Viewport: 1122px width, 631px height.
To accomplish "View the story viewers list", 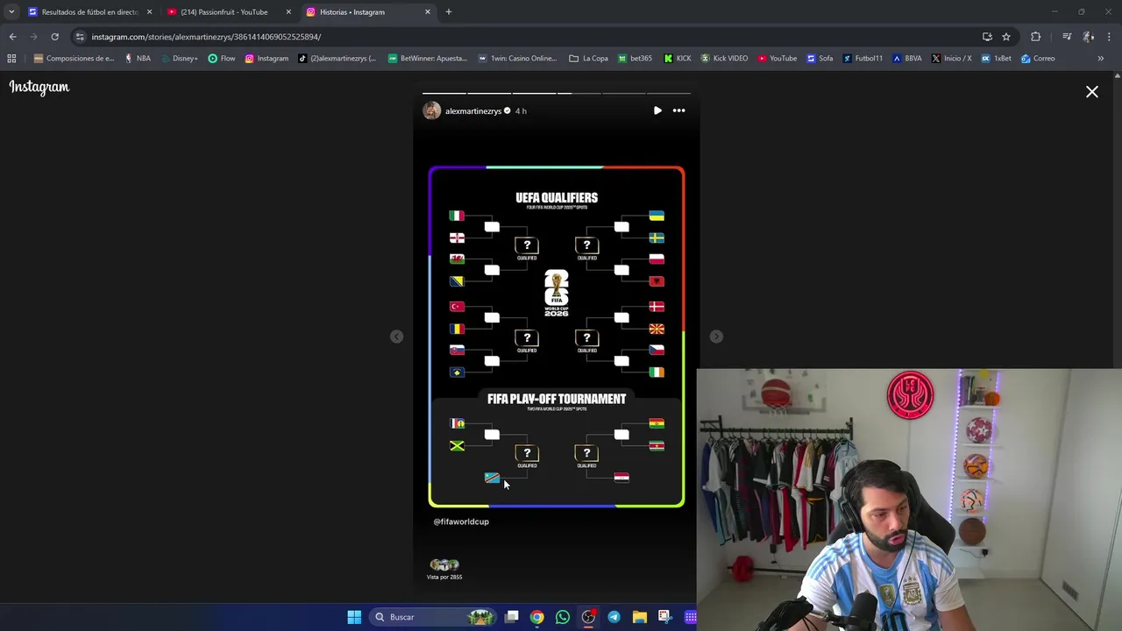I will (x=444, y=569).
